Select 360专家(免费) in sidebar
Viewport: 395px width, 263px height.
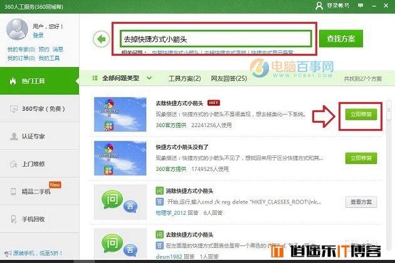39,109
